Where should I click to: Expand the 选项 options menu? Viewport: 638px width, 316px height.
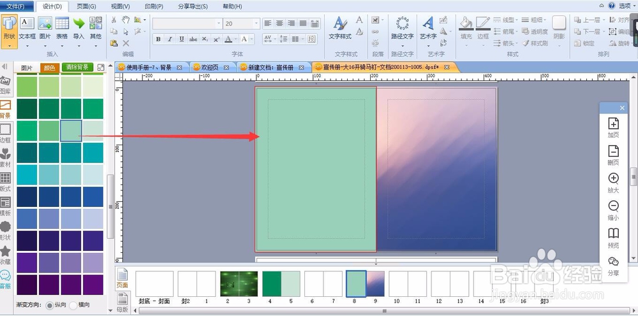(627, 6)
